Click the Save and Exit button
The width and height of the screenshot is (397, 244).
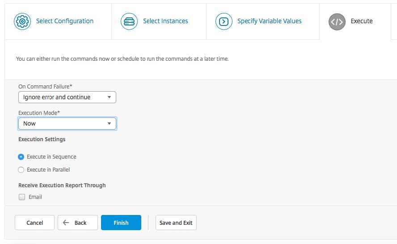[176, 223]
